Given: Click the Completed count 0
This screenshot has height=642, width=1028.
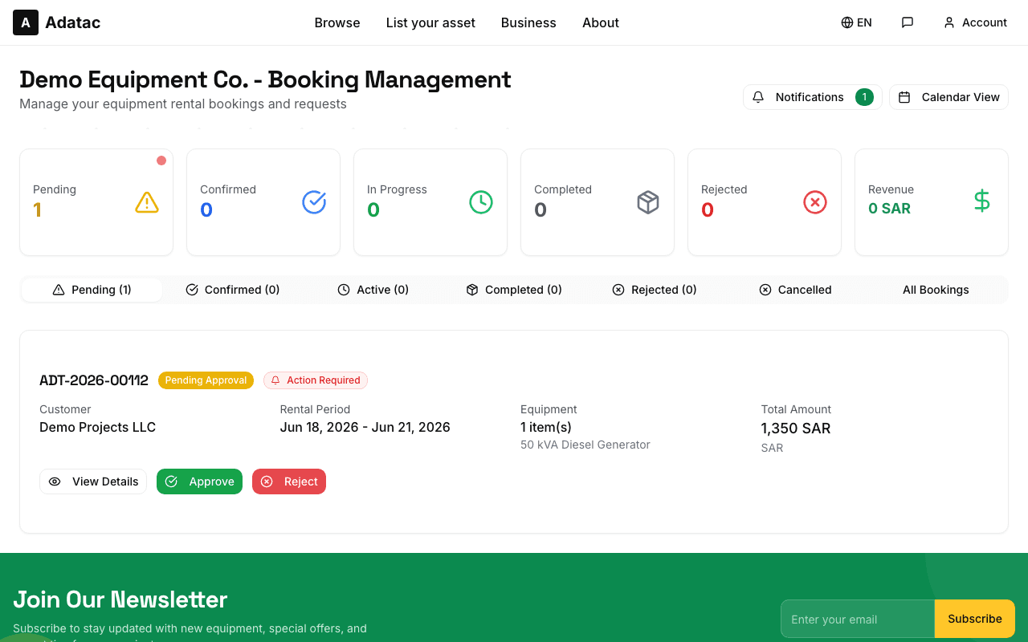Looking at the screenshot, I should pyautogui.click(x=541, y=210).
